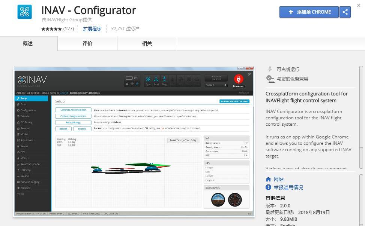This screenshot has width=365, height=226.
Task: Click the Accel sensor icon
Action: 156,80
